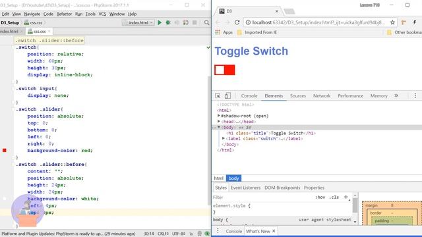
Task: Switch to the Sources tab
Action: pos(297,95)
